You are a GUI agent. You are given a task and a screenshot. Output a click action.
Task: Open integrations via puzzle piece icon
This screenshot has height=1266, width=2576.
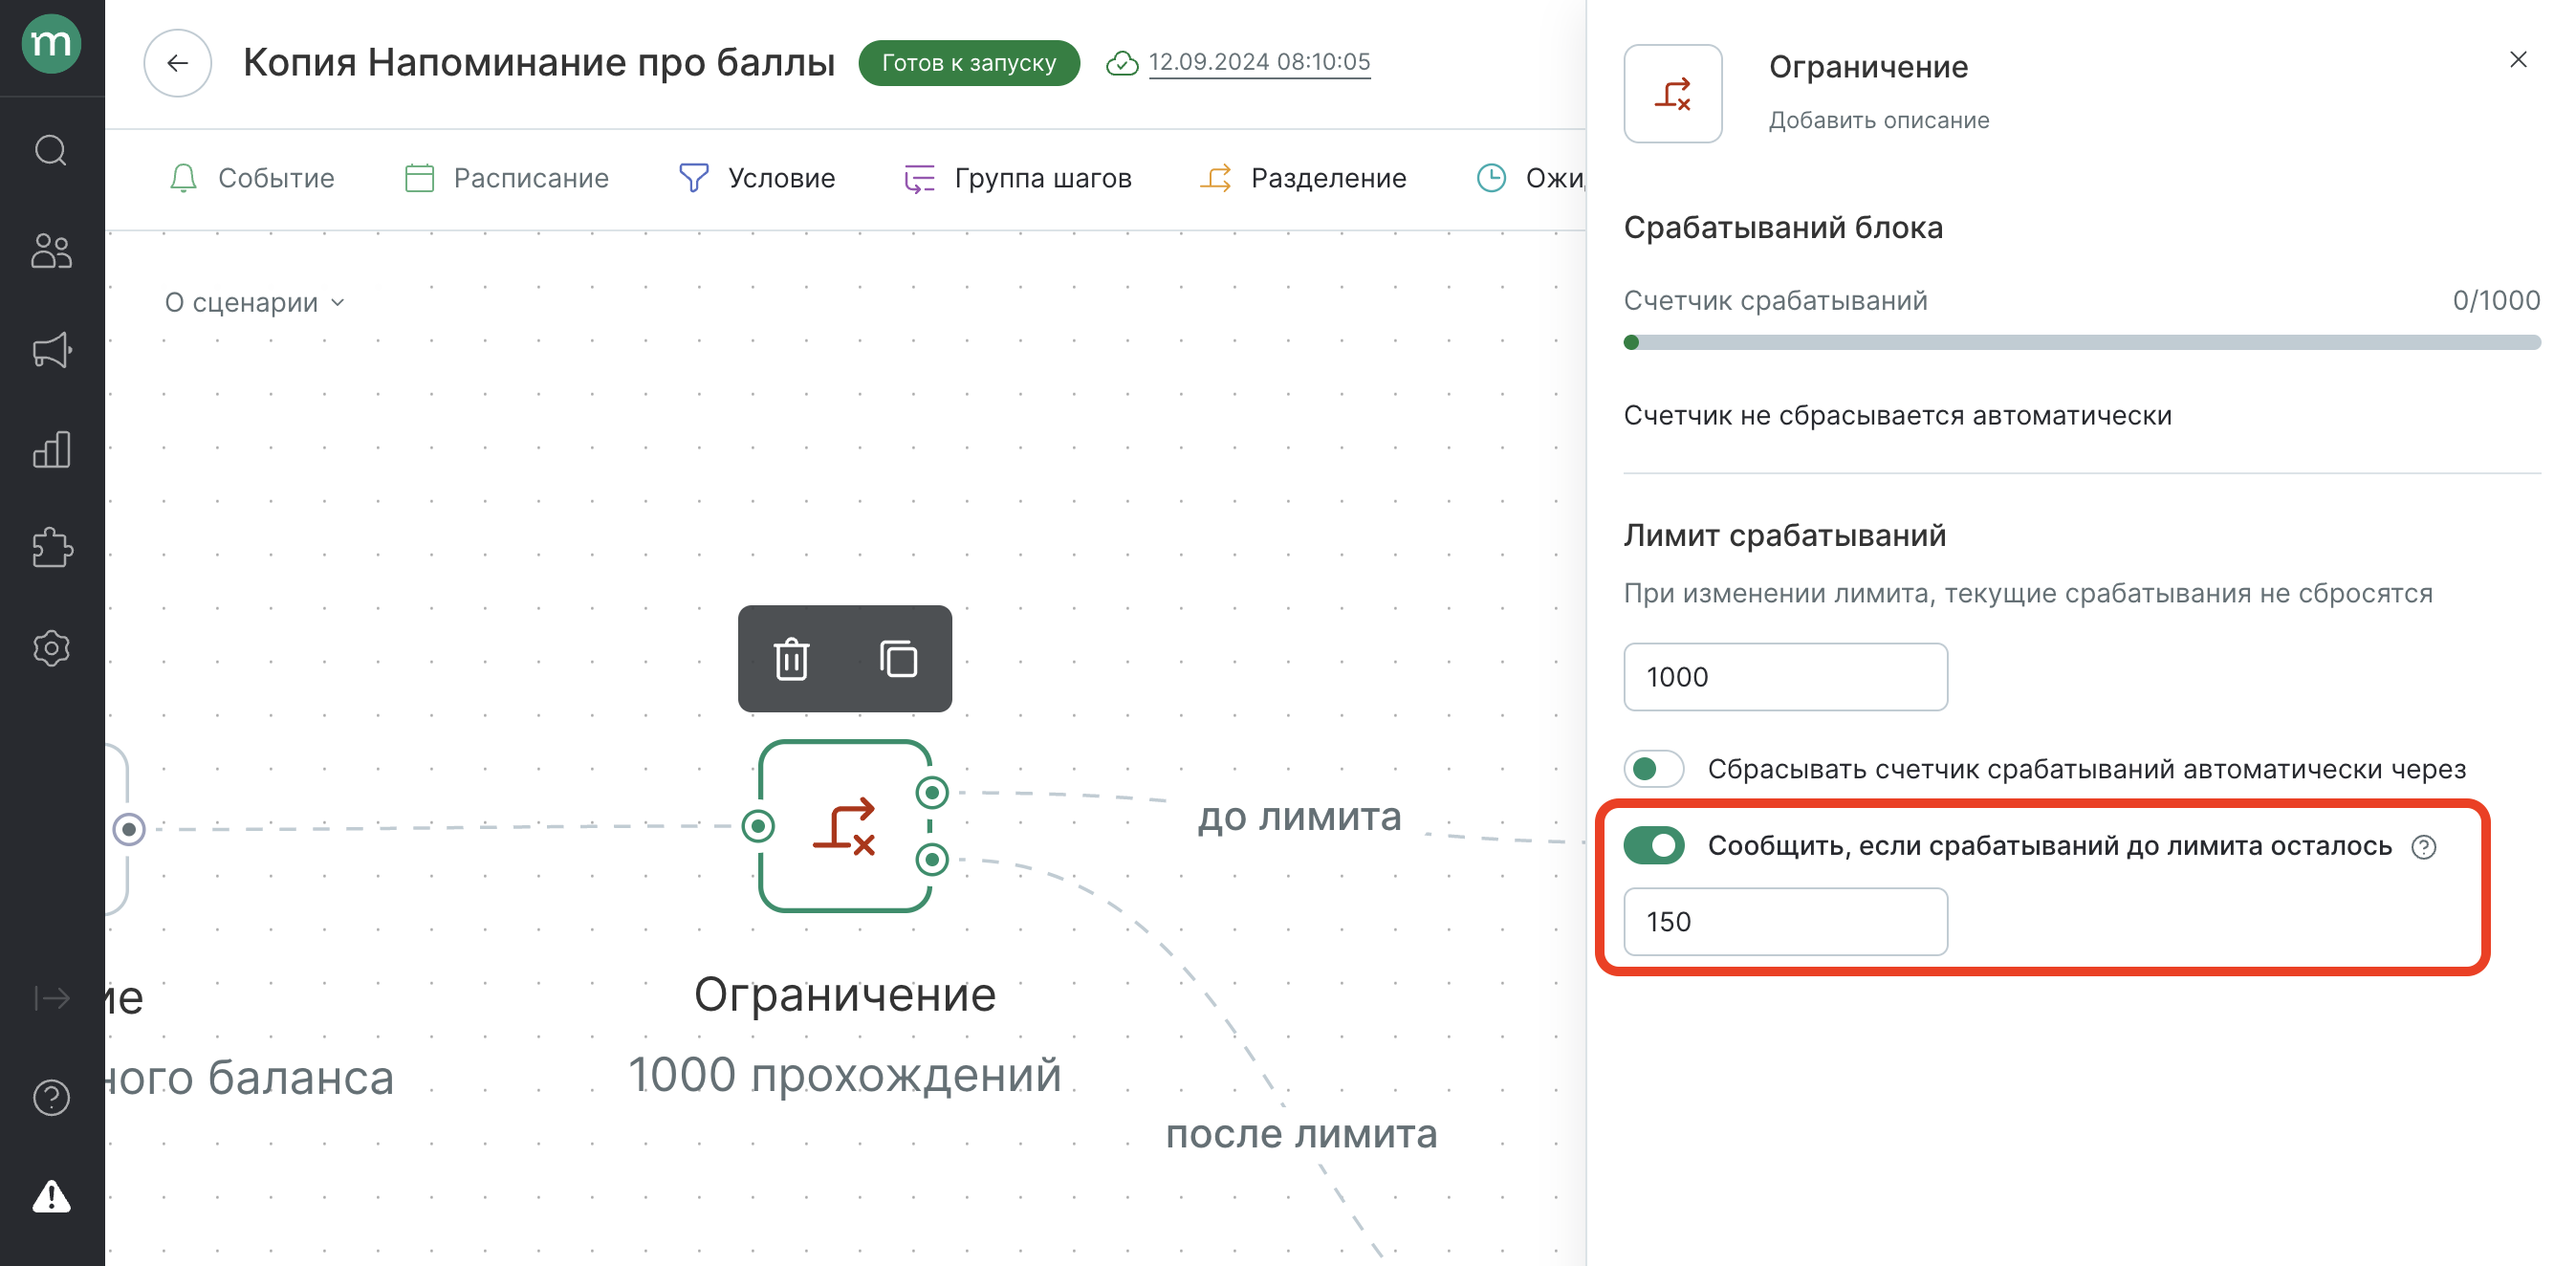click(51, 548)
